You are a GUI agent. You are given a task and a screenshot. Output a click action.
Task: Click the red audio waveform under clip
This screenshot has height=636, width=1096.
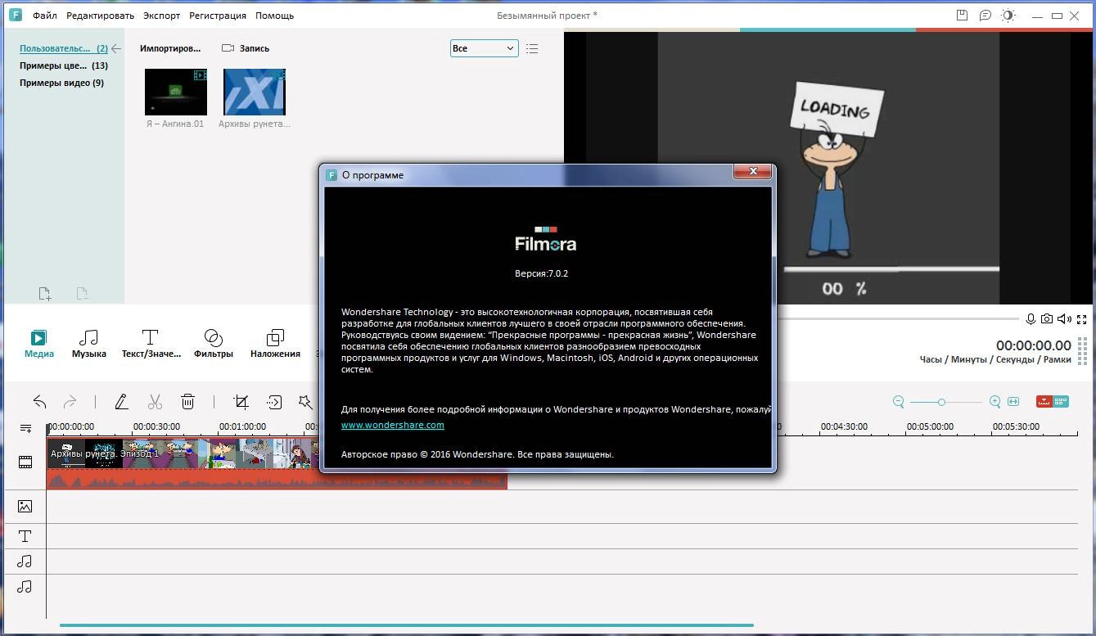pyautogui.click(x=277, y=480)
